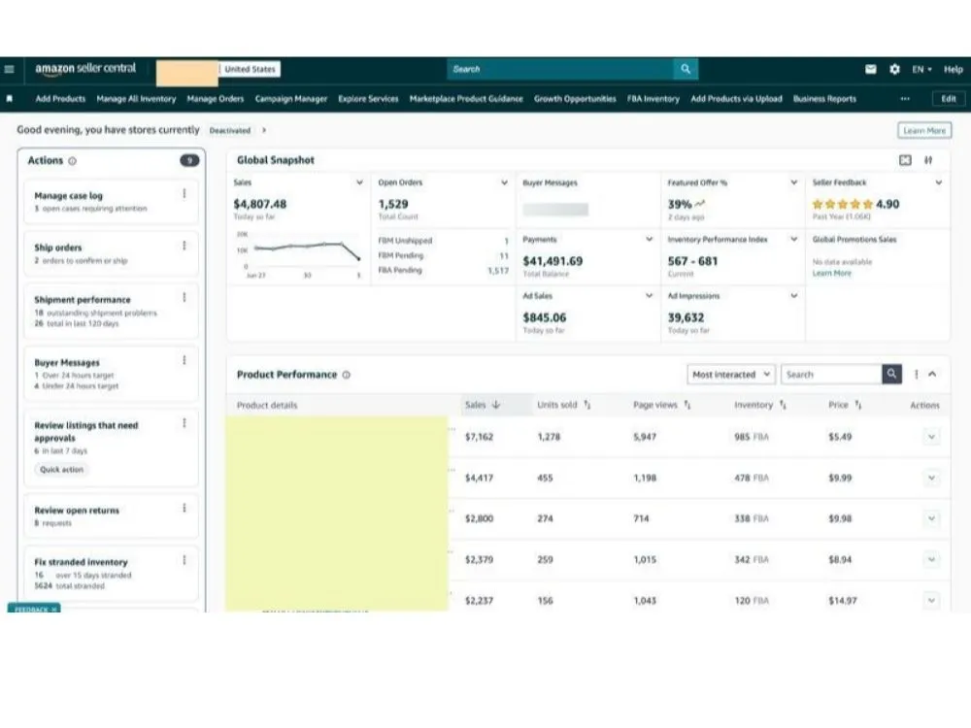Image resolution: width=971 pixels, height=728 pixels.
Task: Expand the Payments dropdown
Action: 649,239
